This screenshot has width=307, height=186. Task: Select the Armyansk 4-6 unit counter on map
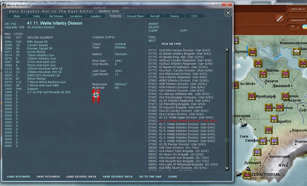point(253,52)
